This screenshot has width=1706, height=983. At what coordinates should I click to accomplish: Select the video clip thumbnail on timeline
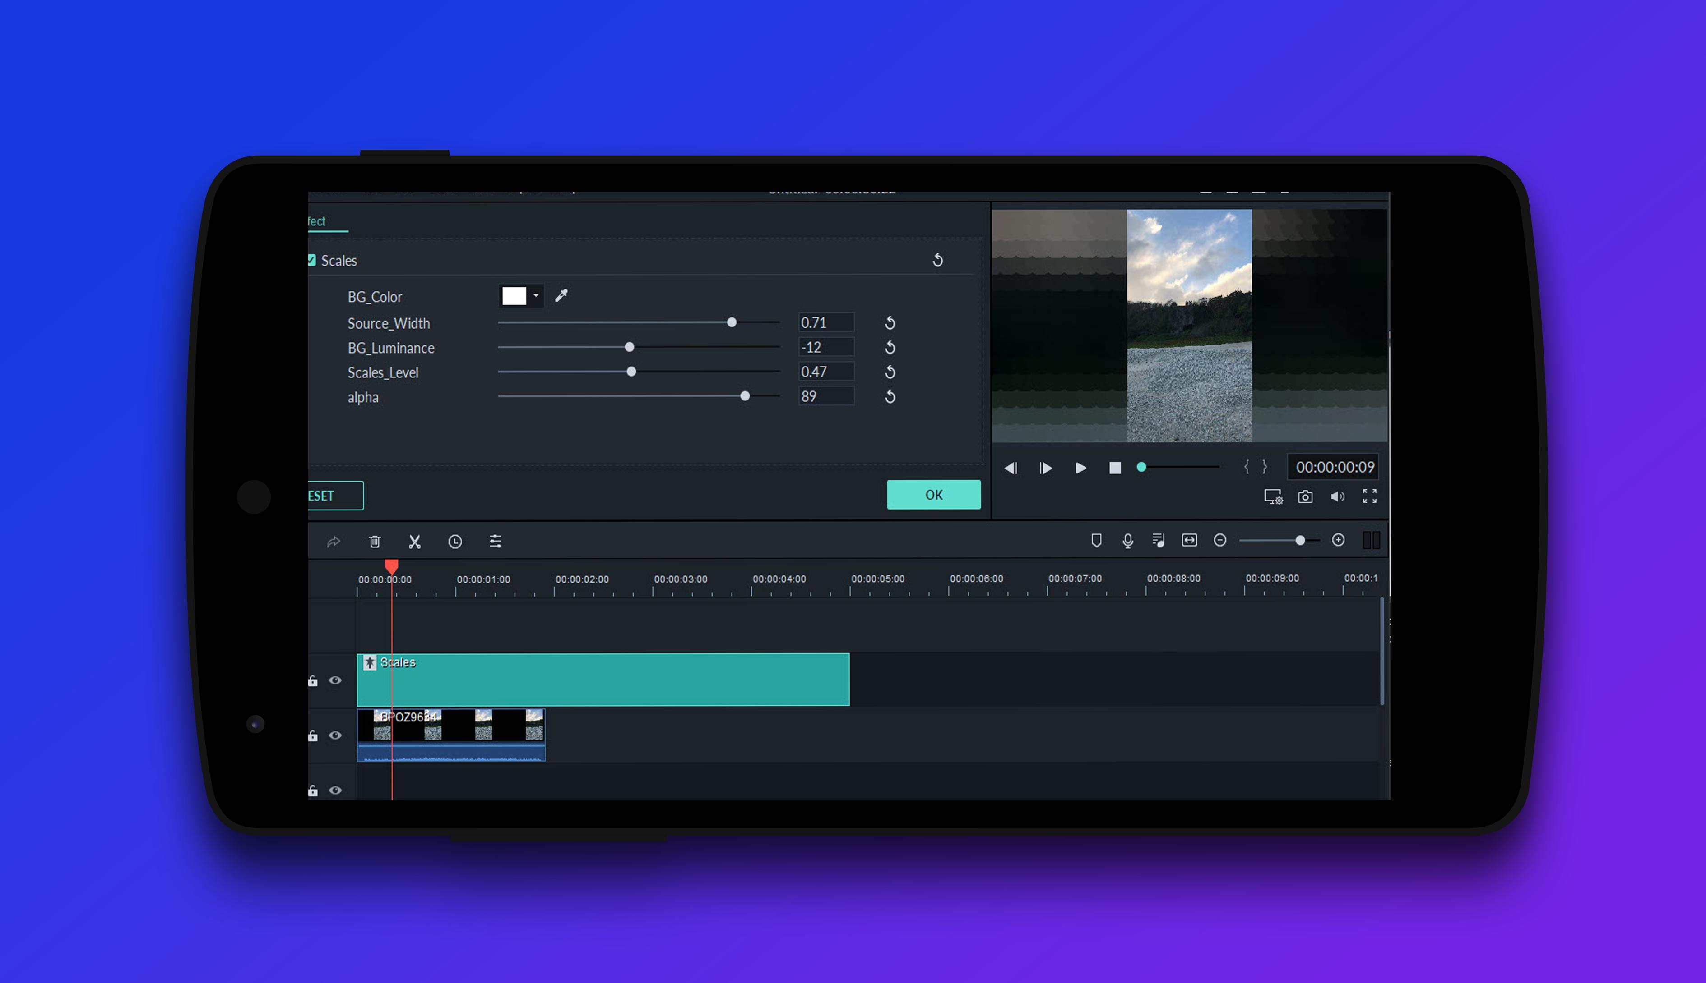tap(451, 735)
